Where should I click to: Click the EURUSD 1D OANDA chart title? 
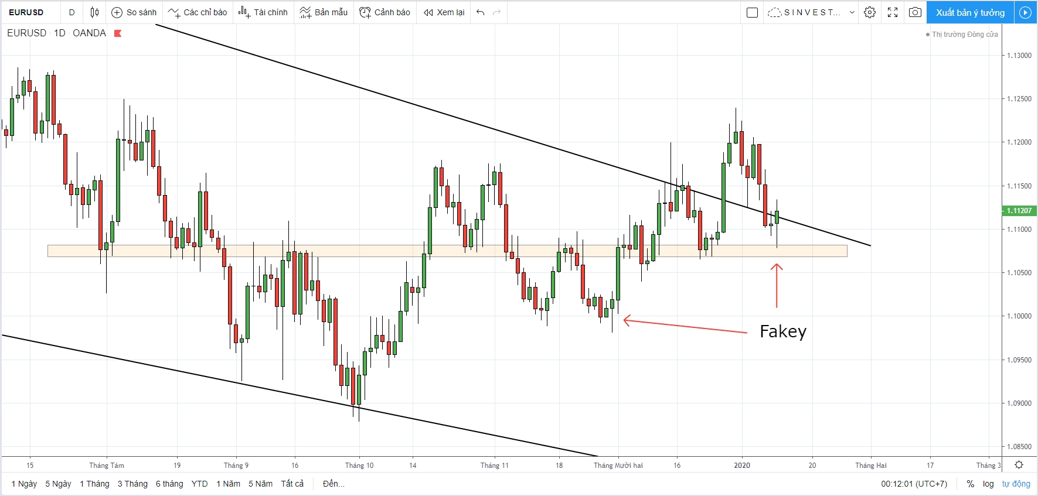point(56,33)
